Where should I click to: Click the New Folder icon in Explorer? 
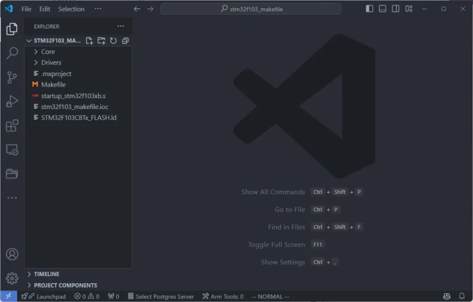tap(101, 41)
